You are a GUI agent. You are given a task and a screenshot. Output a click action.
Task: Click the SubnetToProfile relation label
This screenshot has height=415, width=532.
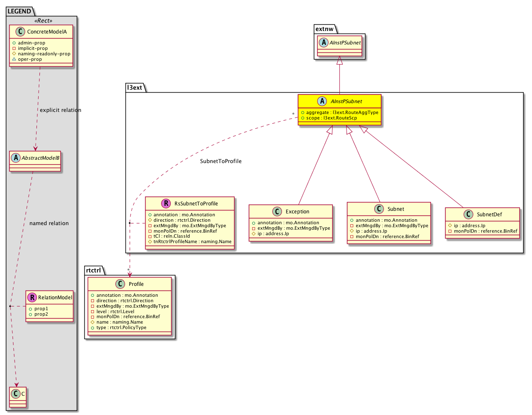click(x=221, y=161)
